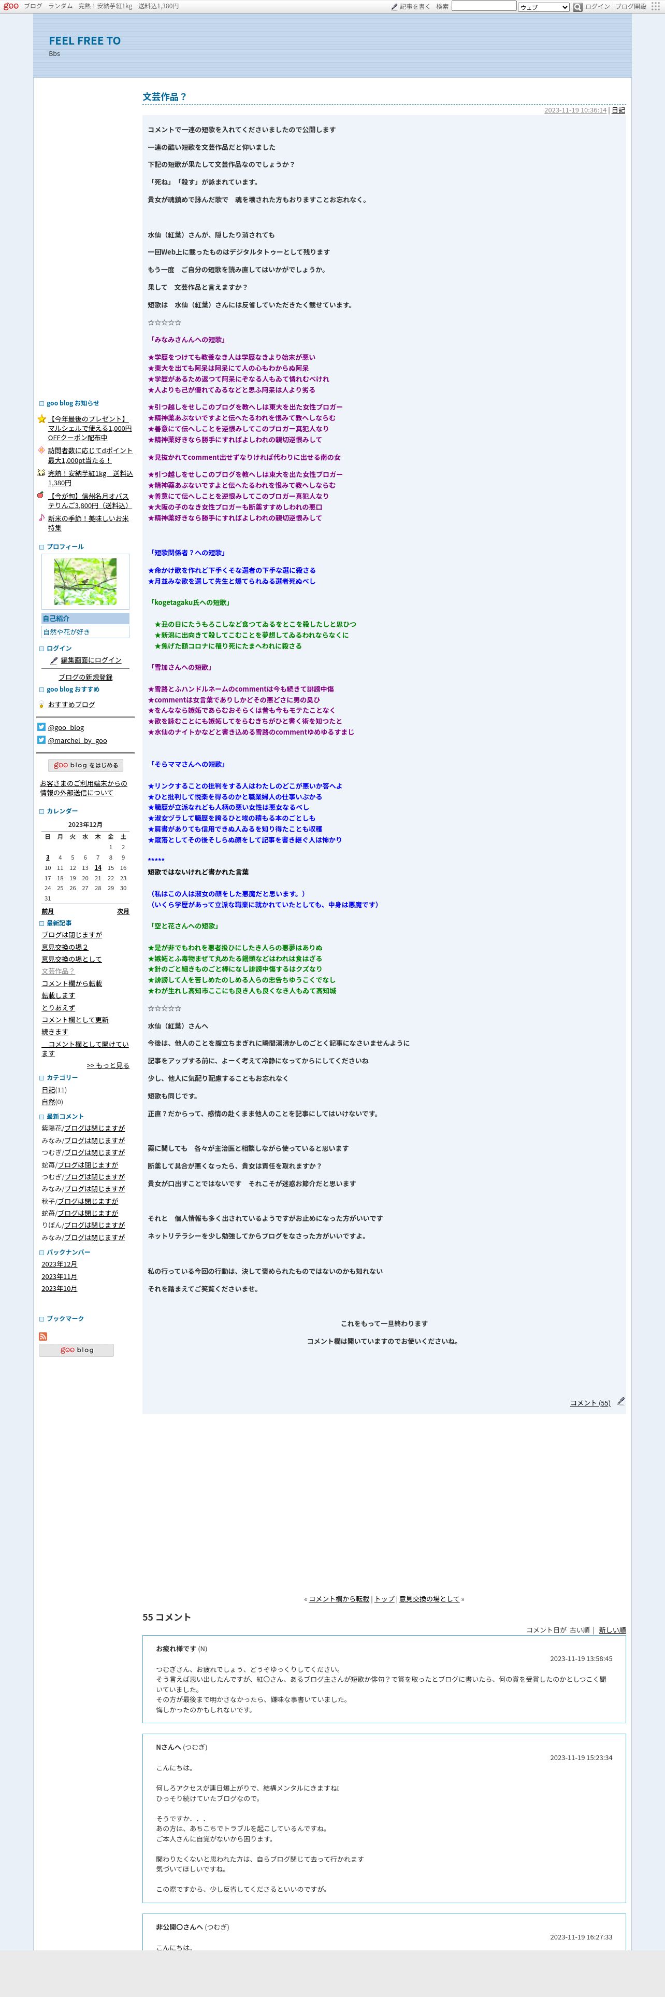This screenshot has width=665, height=1997.
Task: Click the apple icon beside 信州名月オバステりんご
Action: pos(42,496)
